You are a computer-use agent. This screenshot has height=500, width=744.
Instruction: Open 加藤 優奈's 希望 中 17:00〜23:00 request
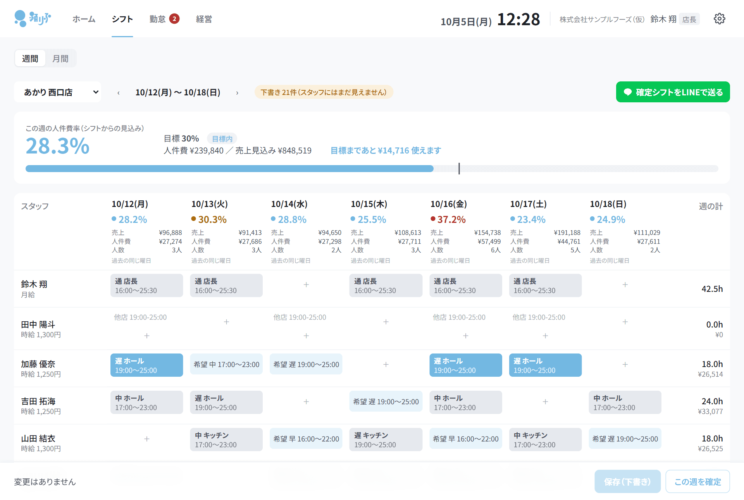(226, 365)
